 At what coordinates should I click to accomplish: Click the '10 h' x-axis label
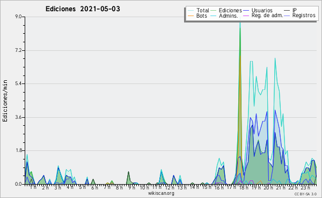pyautogui.click(x=144, y=187)
